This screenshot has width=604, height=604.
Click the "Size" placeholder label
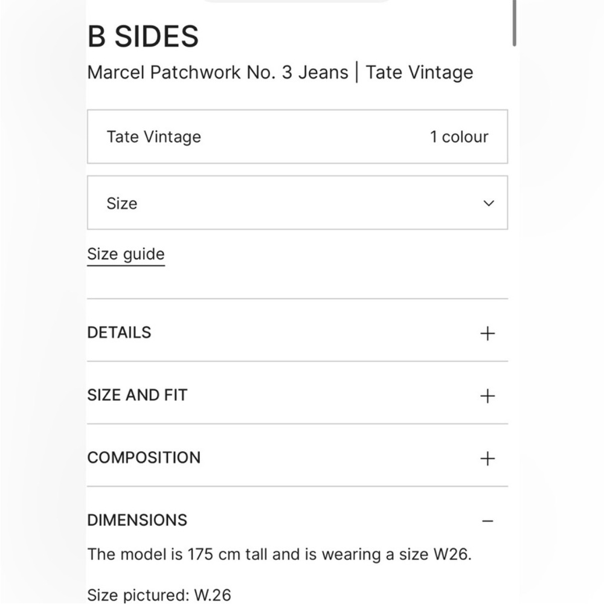click(122, 204)
